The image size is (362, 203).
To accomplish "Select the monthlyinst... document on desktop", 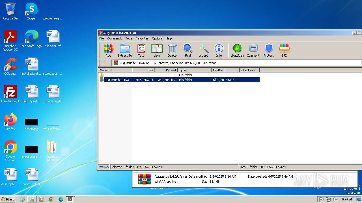I will [x=31, y=94].
